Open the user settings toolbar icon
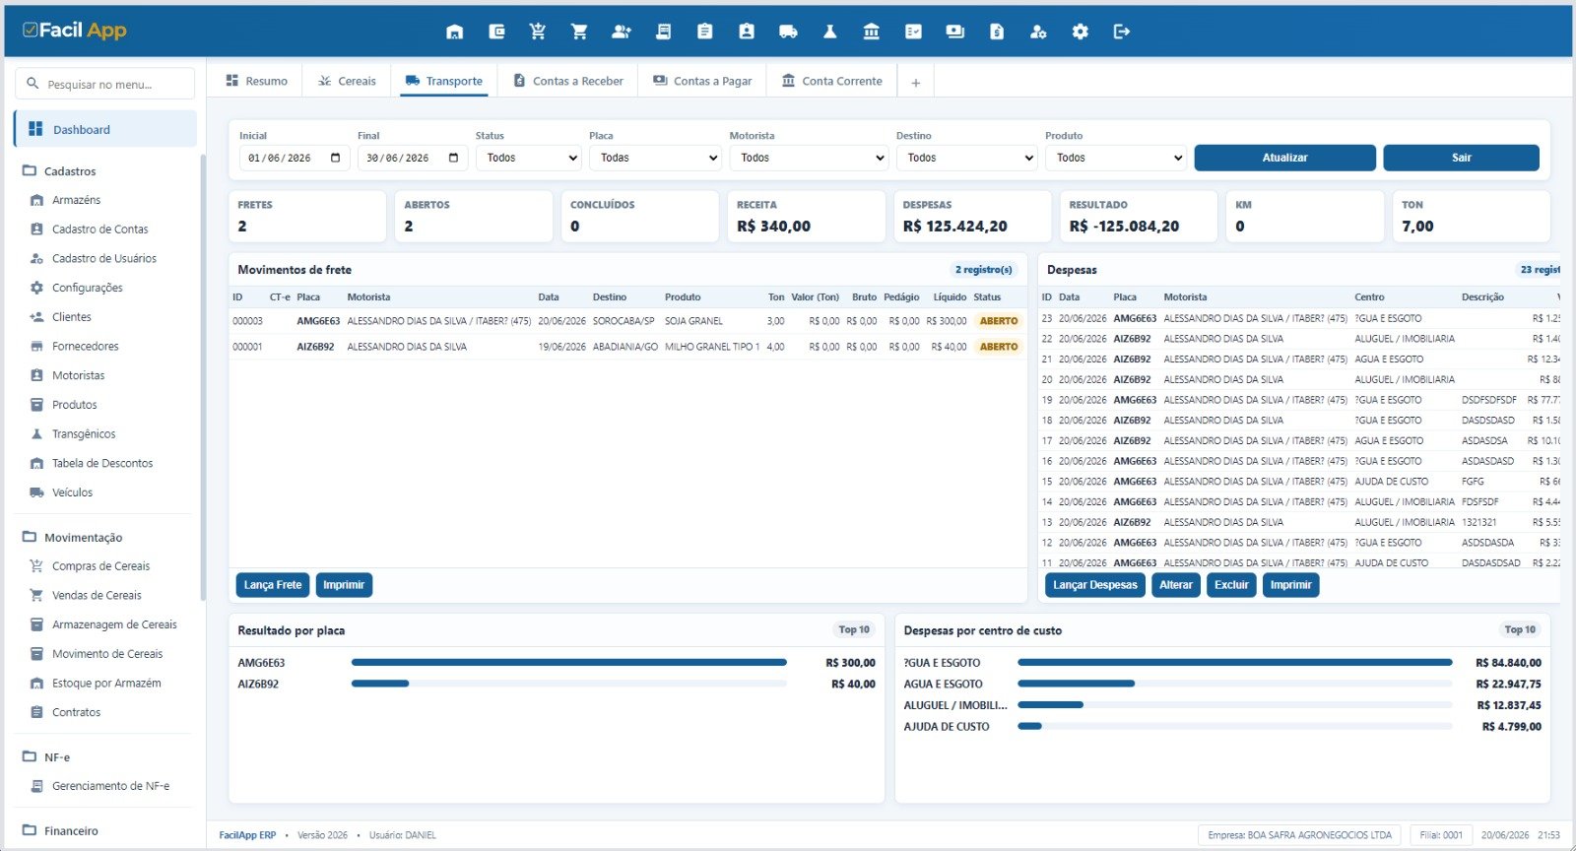 (x=1038, y=32)
